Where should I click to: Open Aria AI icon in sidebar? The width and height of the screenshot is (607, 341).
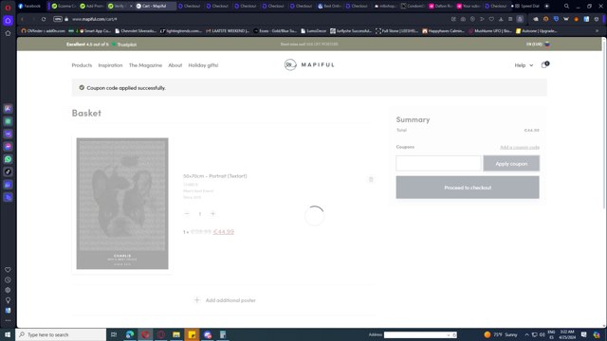click(8, 109)
